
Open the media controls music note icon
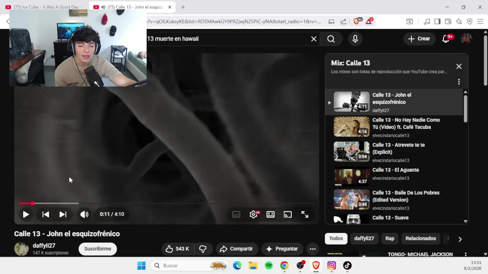pos(427,22)
